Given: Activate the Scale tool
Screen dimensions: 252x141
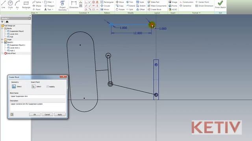Looking at the screenshot, I should [x=140, y=2].
